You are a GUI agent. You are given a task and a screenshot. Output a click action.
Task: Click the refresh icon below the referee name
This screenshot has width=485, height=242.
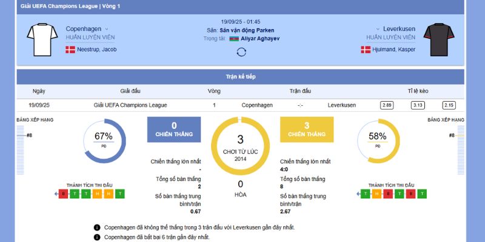tap(241, 51)
